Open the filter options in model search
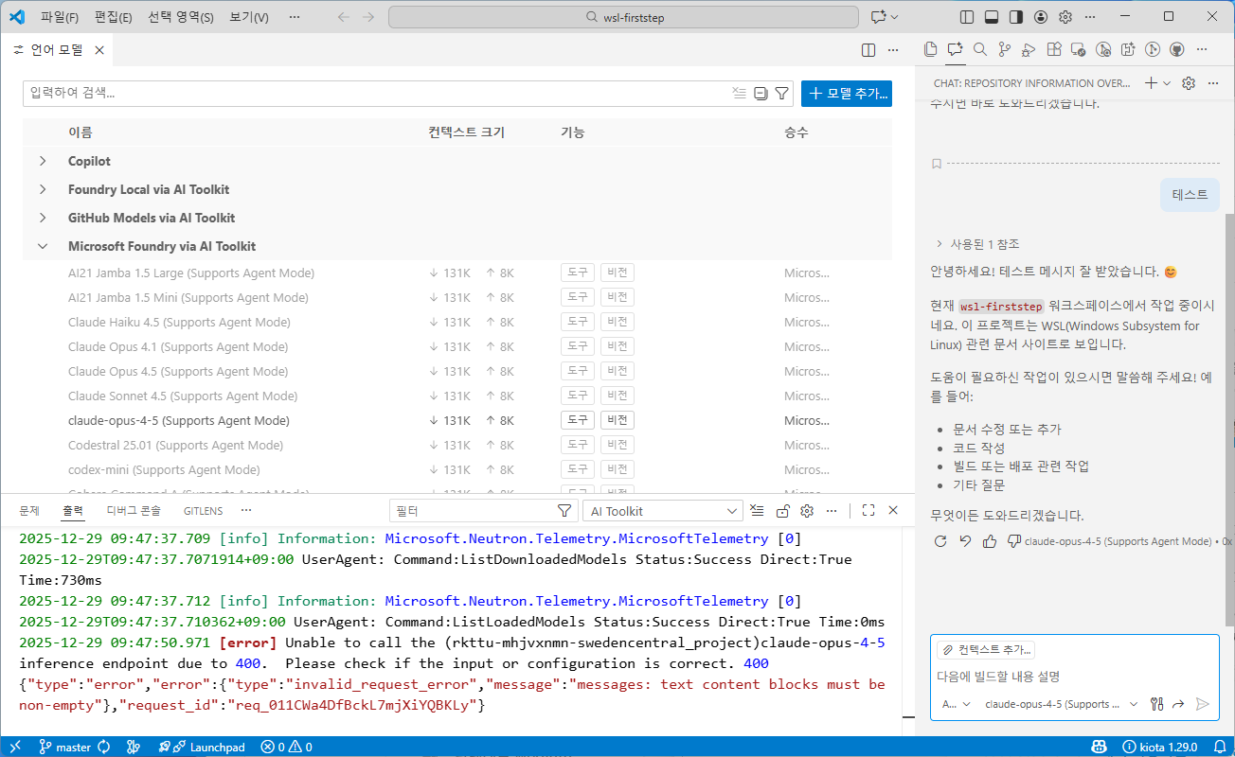The image size is (1235, 757). [782, 93]
